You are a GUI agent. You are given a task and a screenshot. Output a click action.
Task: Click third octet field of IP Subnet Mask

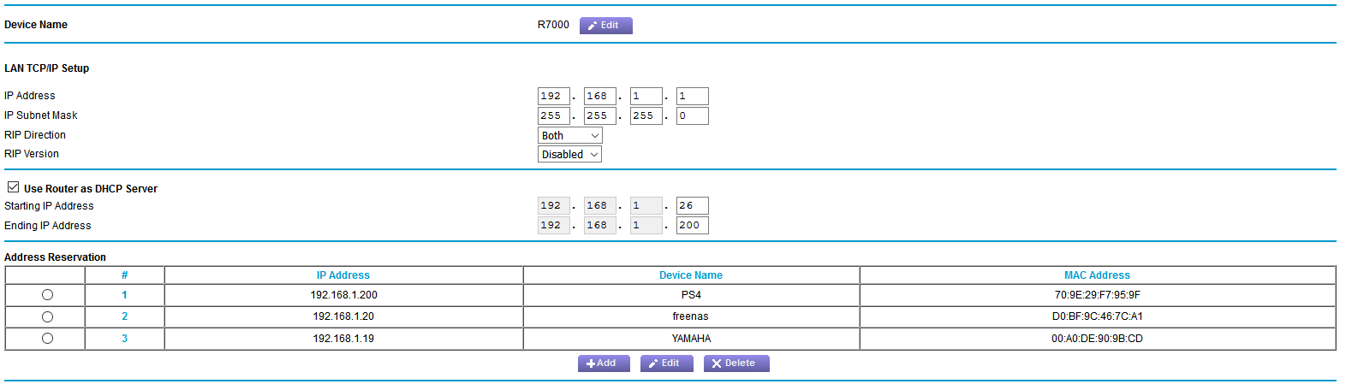pos(646,115)
